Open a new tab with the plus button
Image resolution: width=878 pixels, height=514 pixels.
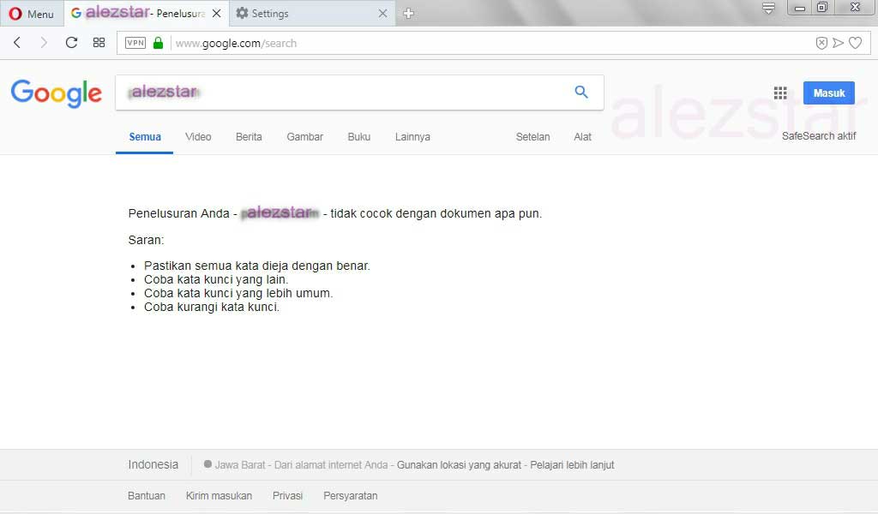409,14
